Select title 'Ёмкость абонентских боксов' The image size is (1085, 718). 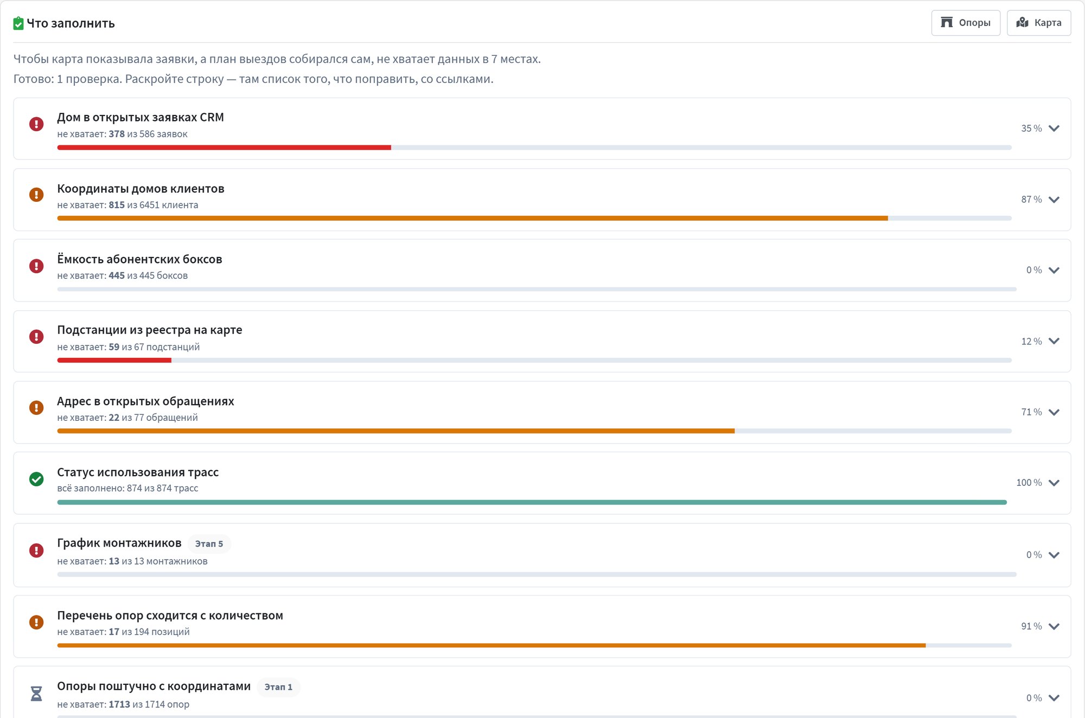coord(139,259)
